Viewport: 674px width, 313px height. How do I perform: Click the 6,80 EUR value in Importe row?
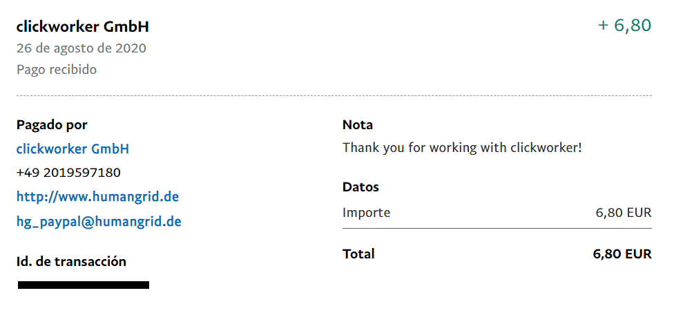pos(624,212)
